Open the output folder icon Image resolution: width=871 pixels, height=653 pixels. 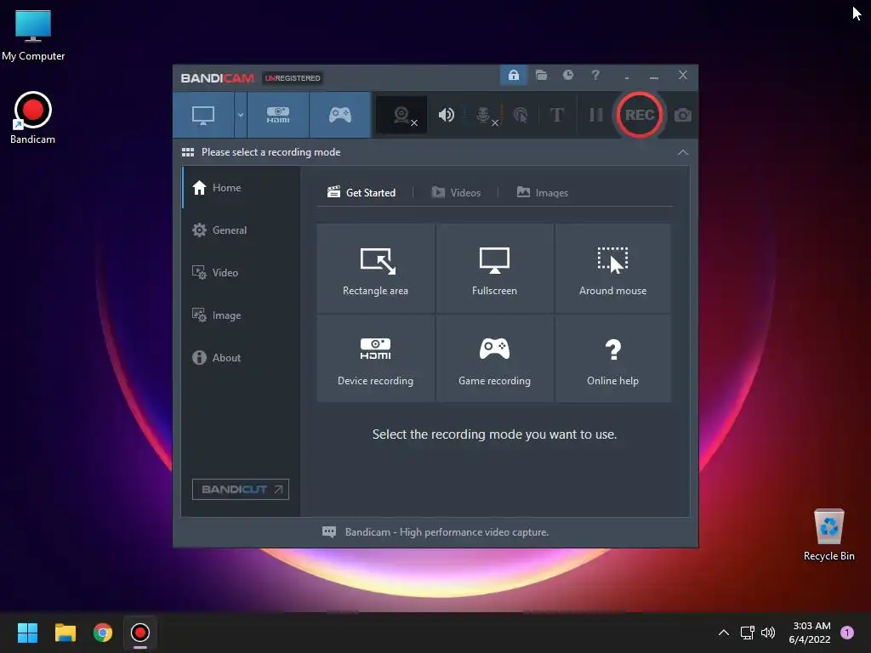tap(541, 75)
